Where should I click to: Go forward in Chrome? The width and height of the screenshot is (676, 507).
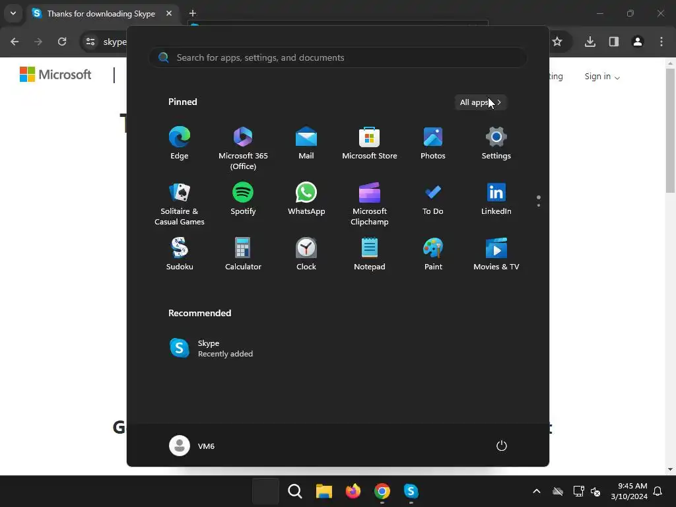(x=38, y=42)
